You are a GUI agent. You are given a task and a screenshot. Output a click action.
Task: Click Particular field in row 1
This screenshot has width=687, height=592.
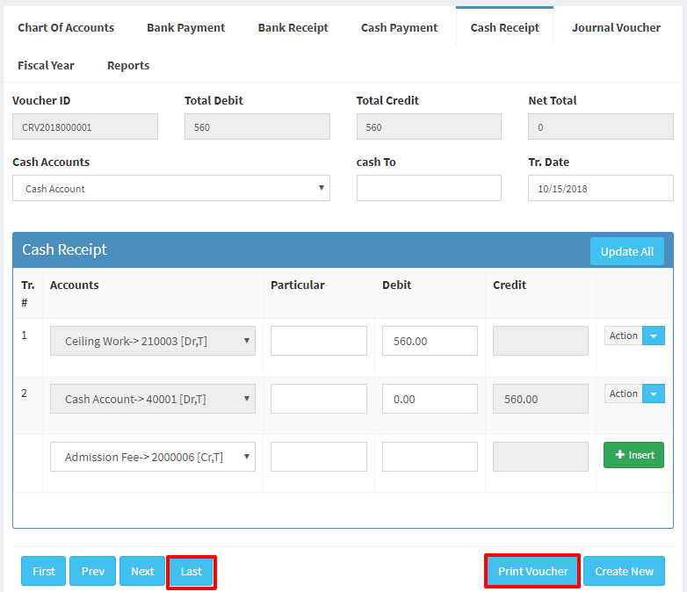click(319, 341)
